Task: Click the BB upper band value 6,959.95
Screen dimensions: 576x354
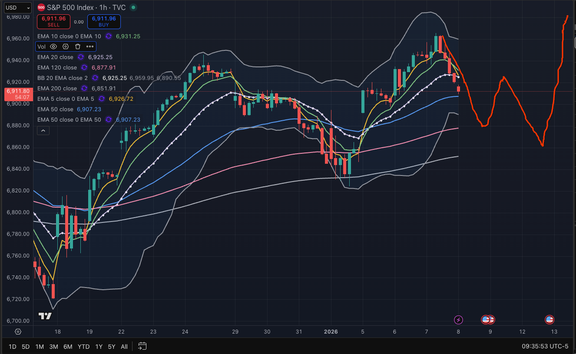Action: point(142,78)
